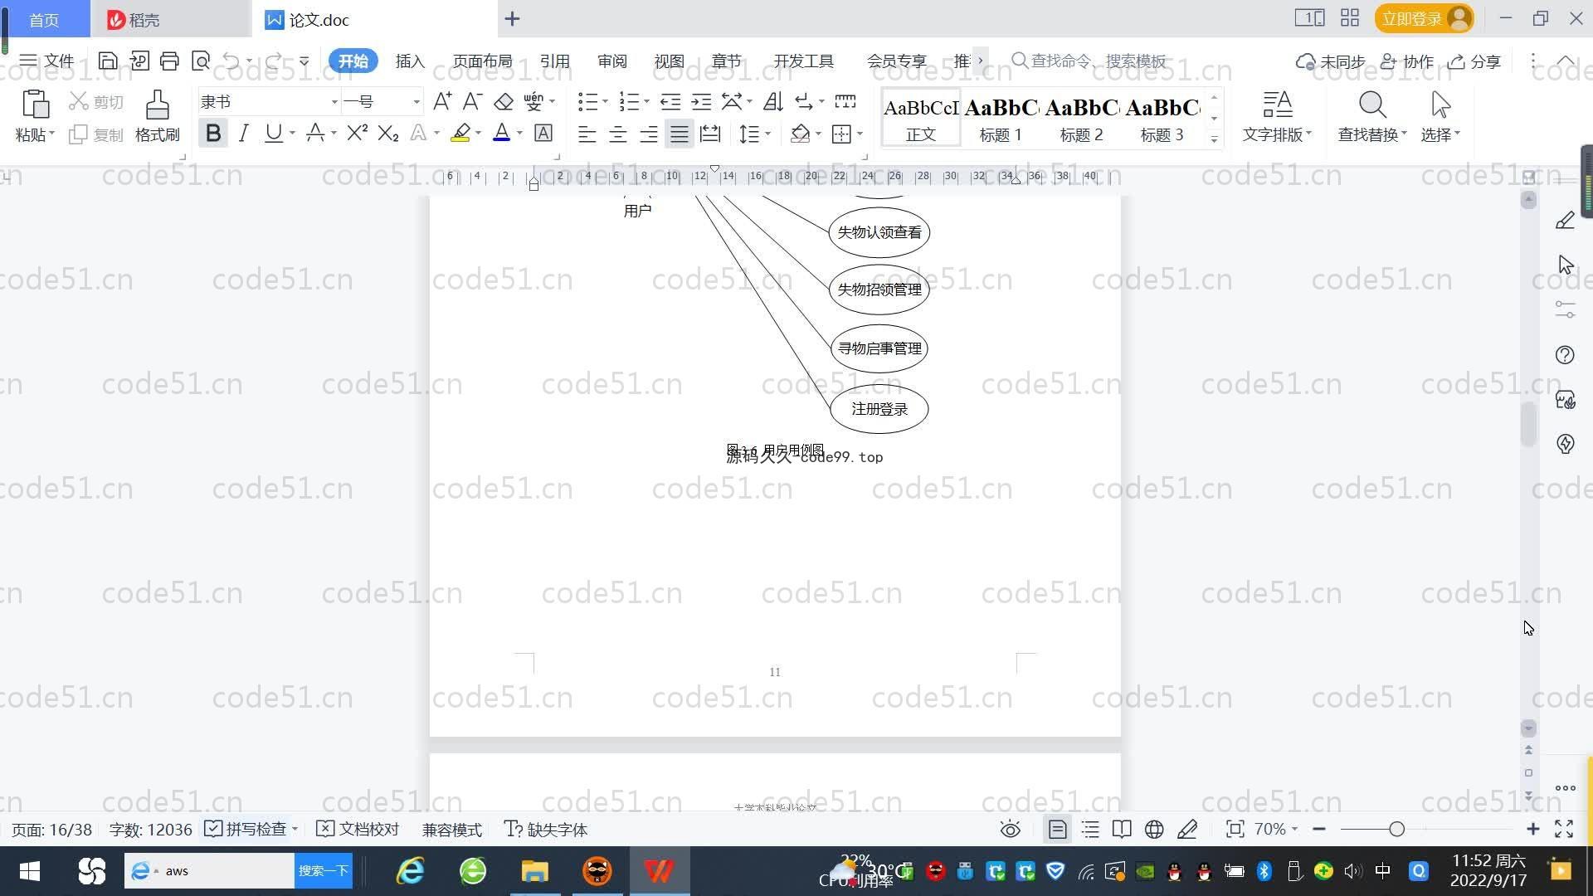Open font name dropdown
Viewport: 1593px width, 896px height.
334,101
